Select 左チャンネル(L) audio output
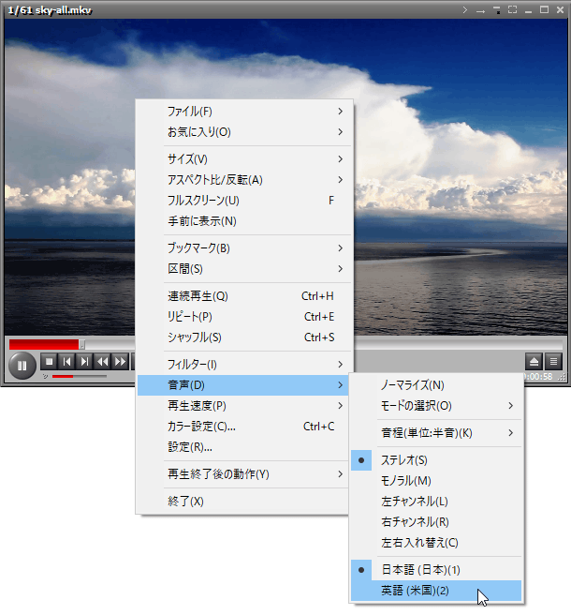Viewport: 571px width, 615px height. [x=436, y=502]
